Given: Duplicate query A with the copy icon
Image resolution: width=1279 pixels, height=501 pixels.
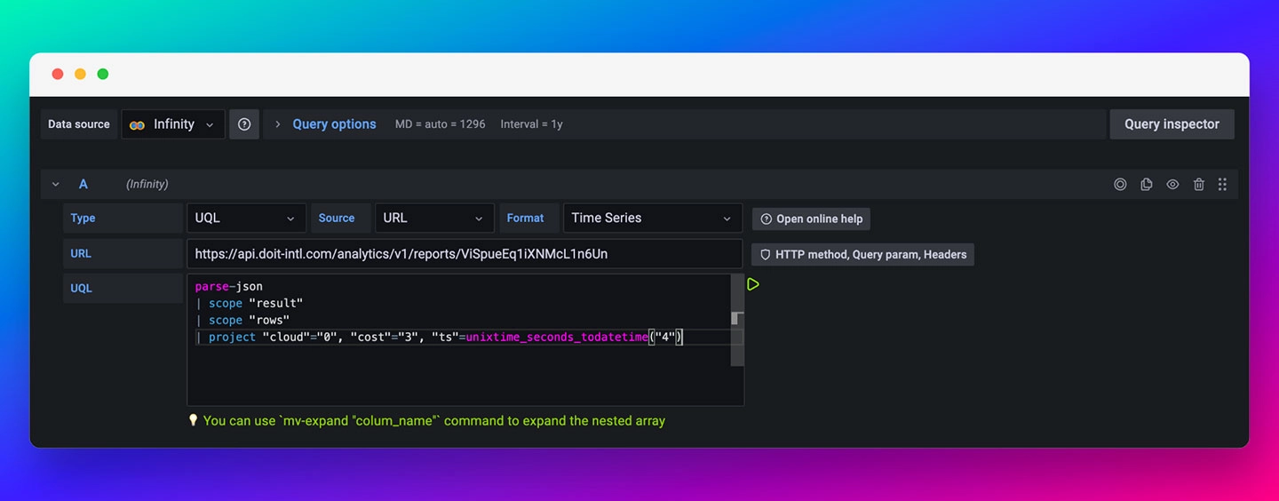Looking at the screenshot, I should pos(1147,184).
